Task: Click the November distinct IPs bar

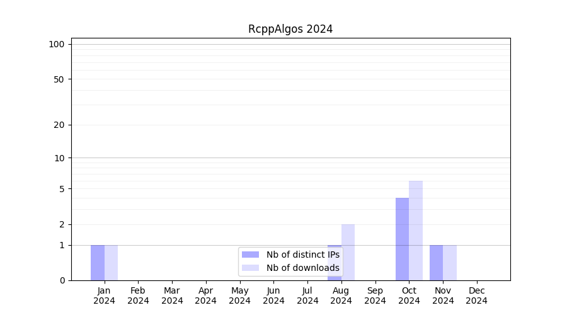Action: click(436, 263)
